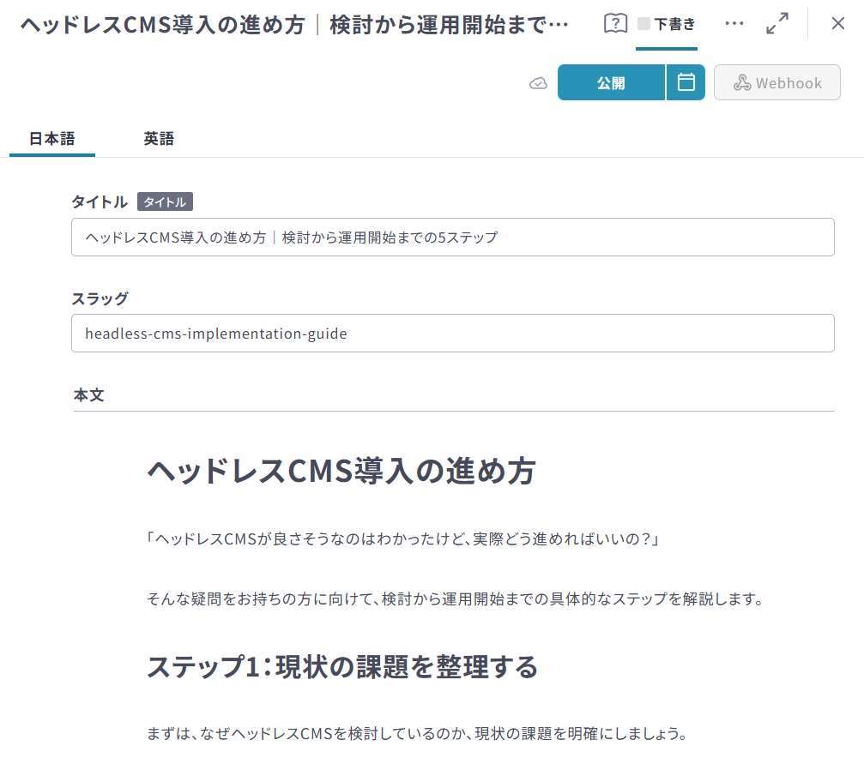Click the 下書き draft status tab
864x770 pixels.
pos(667,24)
